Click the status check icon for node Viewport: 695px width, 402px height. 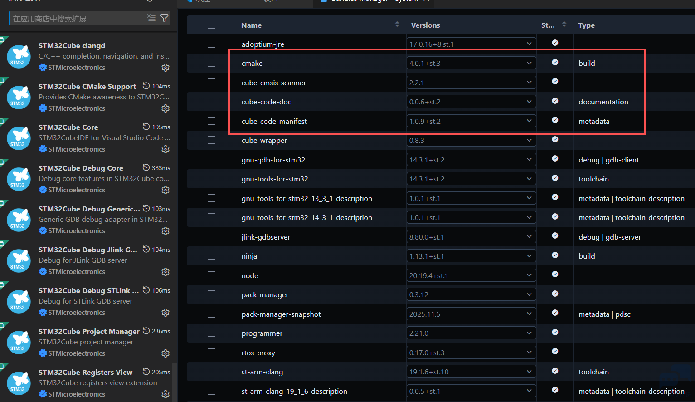(x=555, y=274)
